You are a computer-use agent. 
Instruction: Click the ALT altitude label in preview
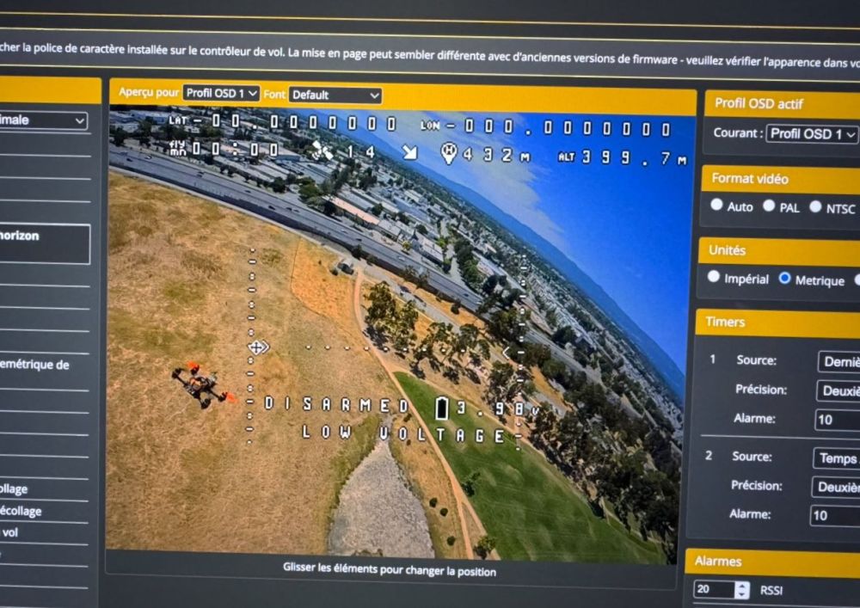click(x=567, y=157)
